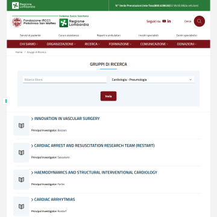The image size is (217, 217).
Task: Expand the FORMAZIONE menu
Action: 120,44
